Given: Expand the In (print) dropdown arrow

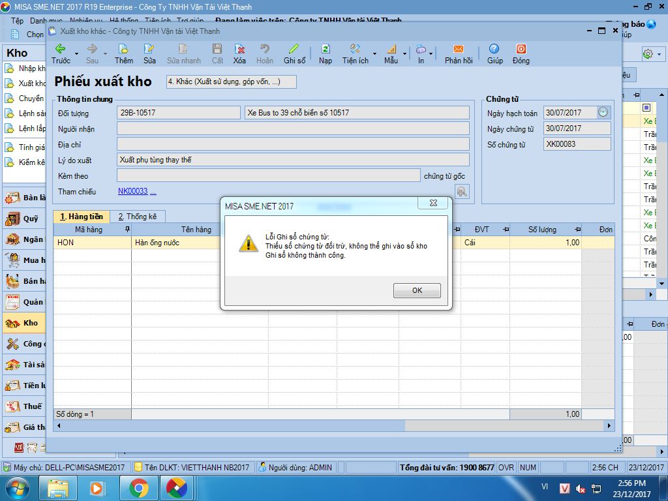Looking at the screenshot, I should pos(431,53).
